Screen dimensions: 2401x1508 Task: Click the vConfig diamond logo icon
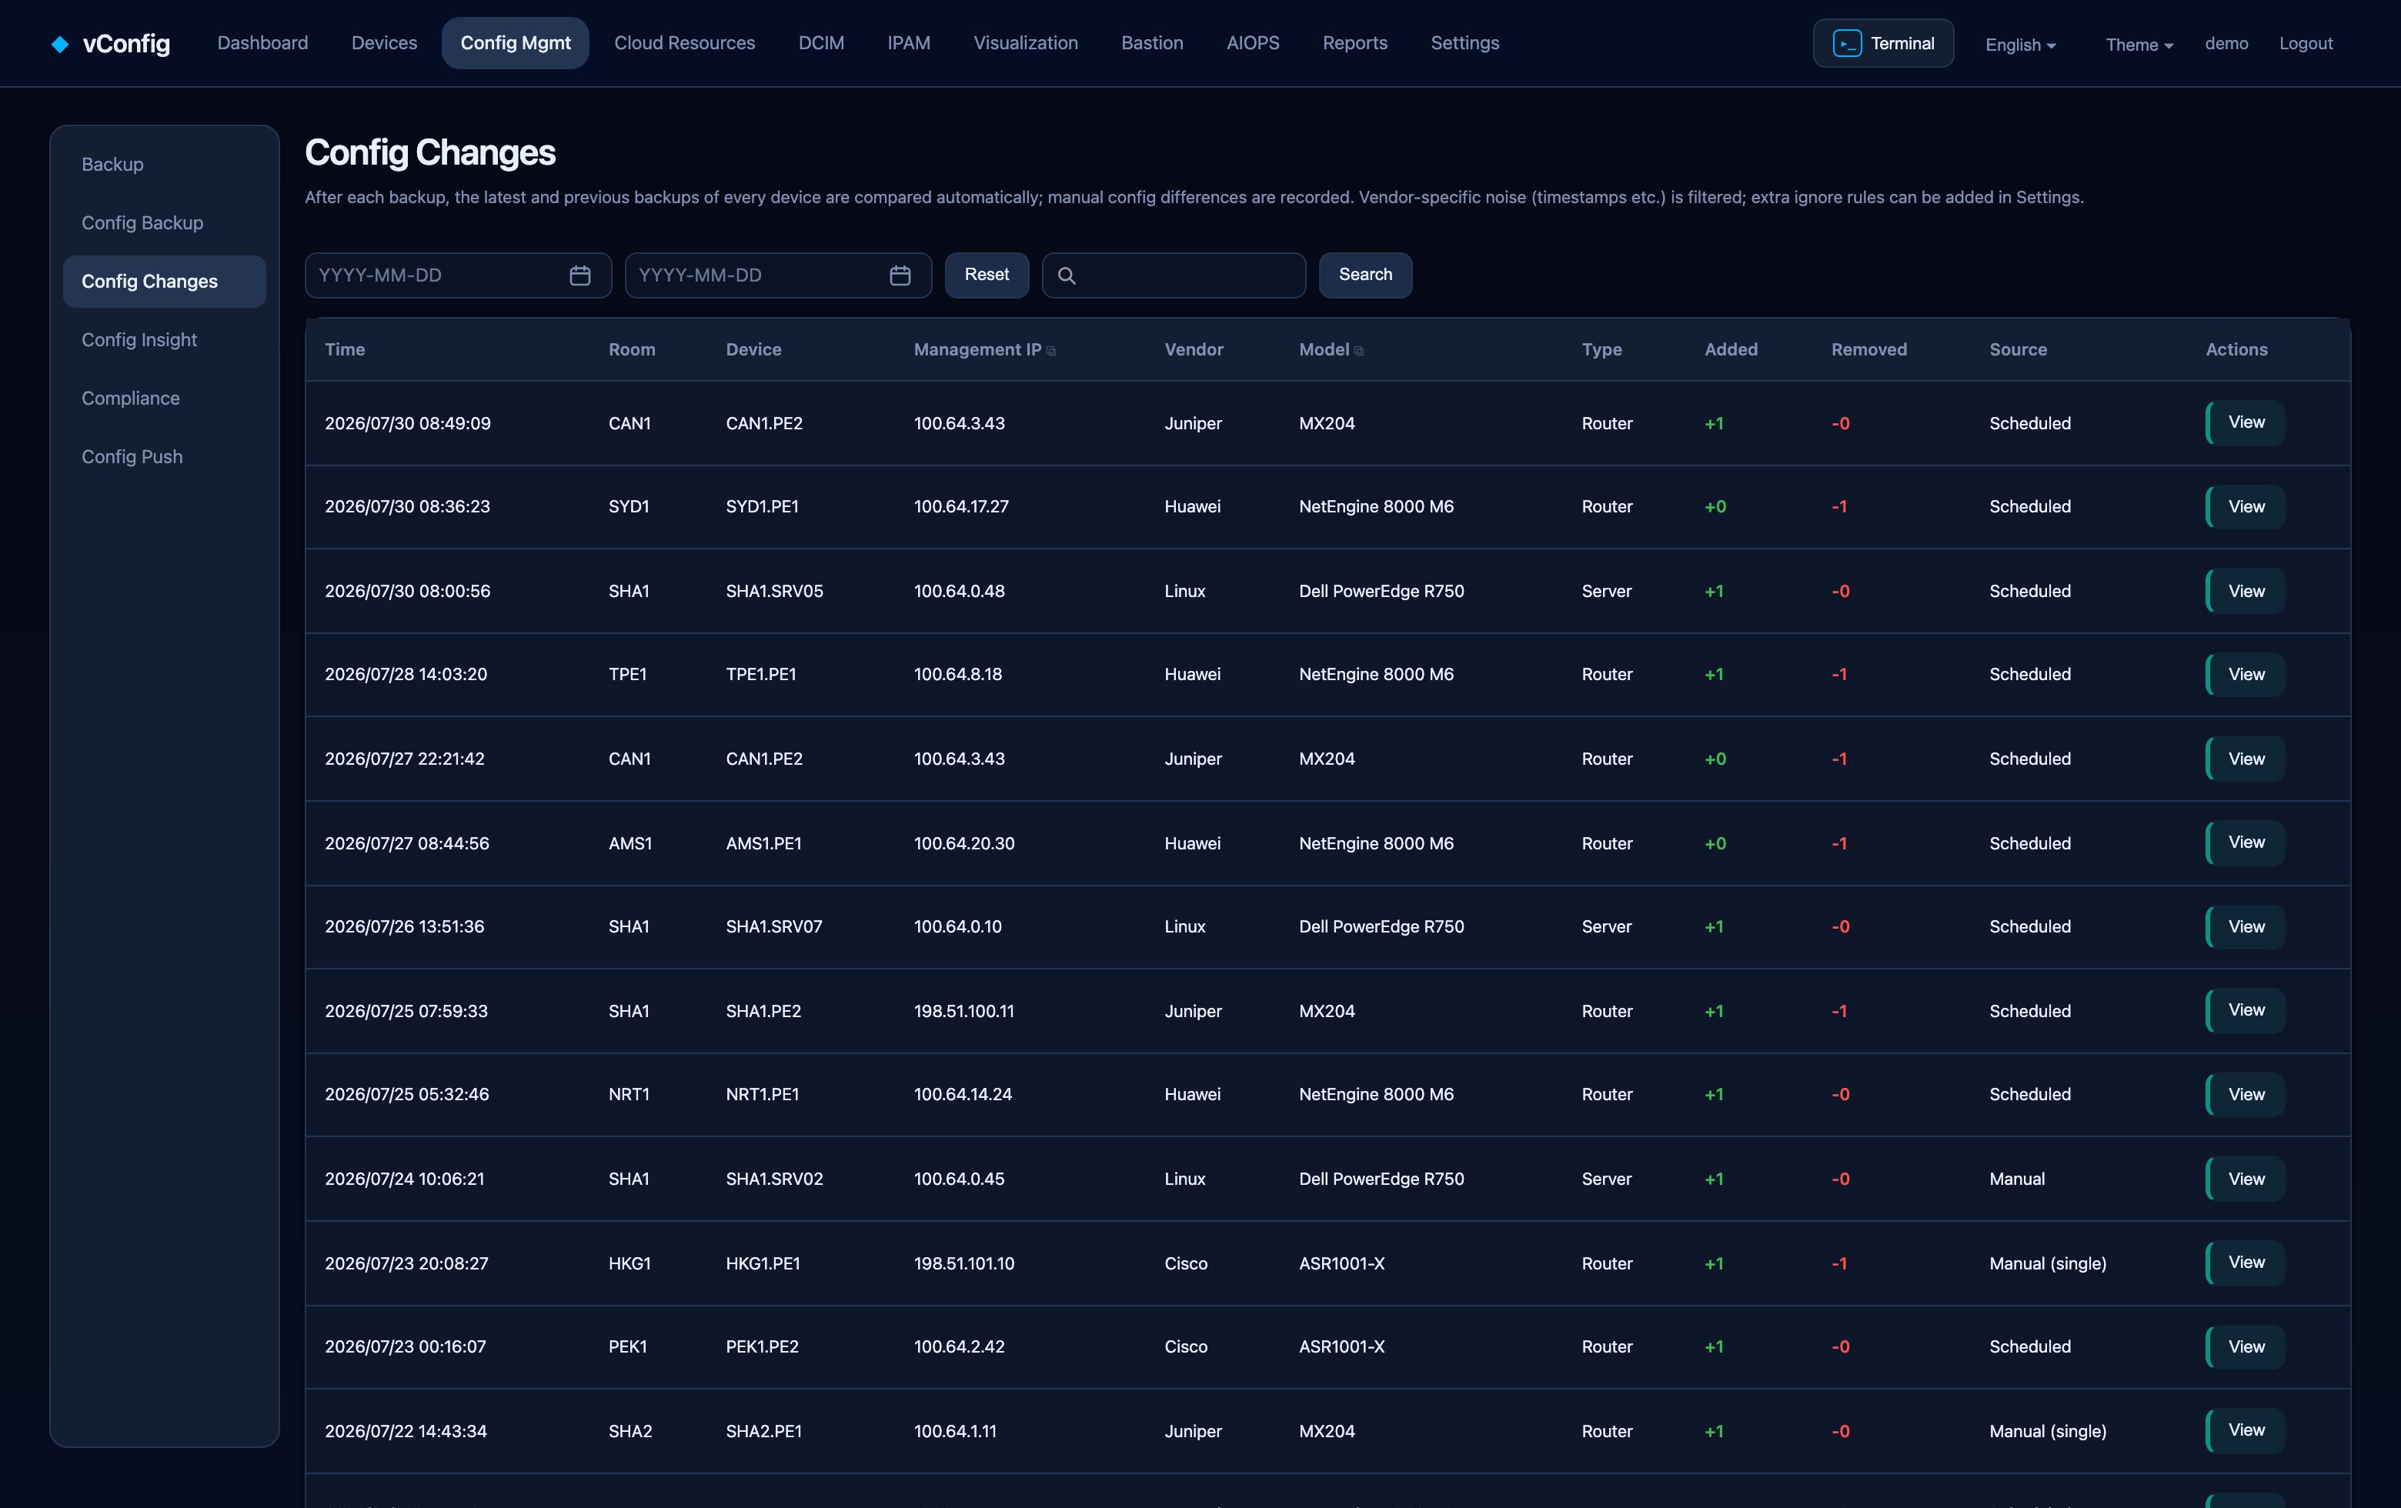[x=60, y=44]
